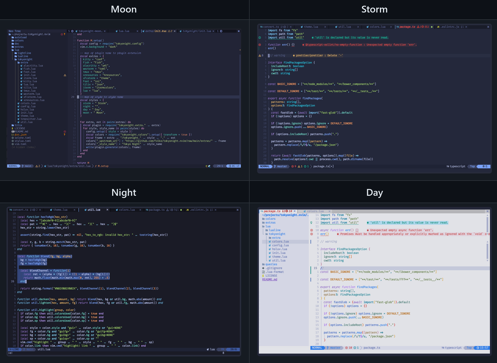Open LICENSE file in Moon tree
Image resolution: width=497 pixels, height=363 pixels.
[18, 128]
